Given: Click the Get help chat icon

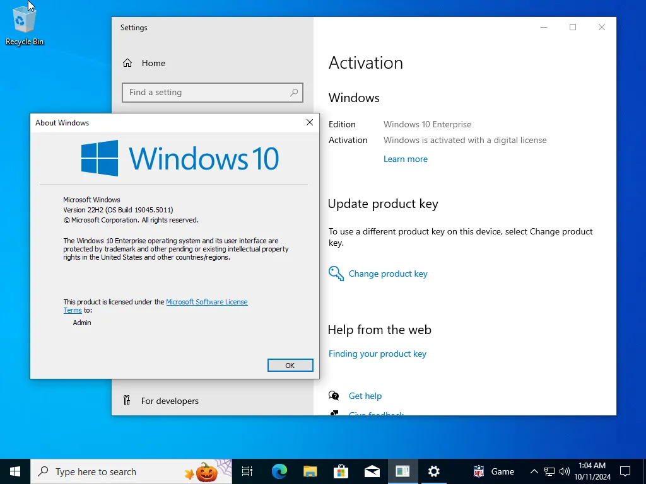Looking at the screenshot, I should coord(334,396).
